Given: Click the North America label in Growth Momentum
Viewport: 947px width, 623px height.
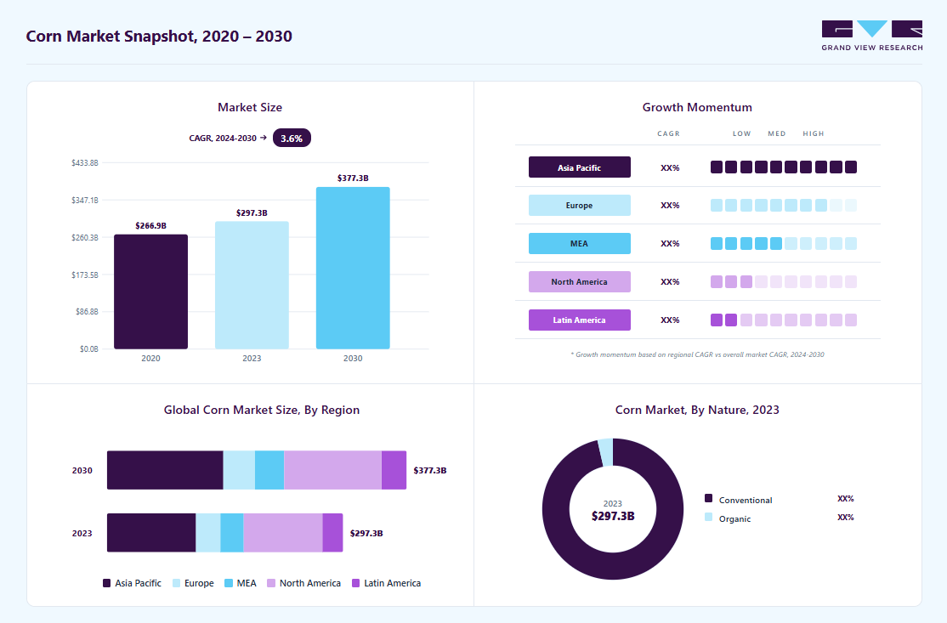Looking at the screenshot, I should (x=579, y=282).
